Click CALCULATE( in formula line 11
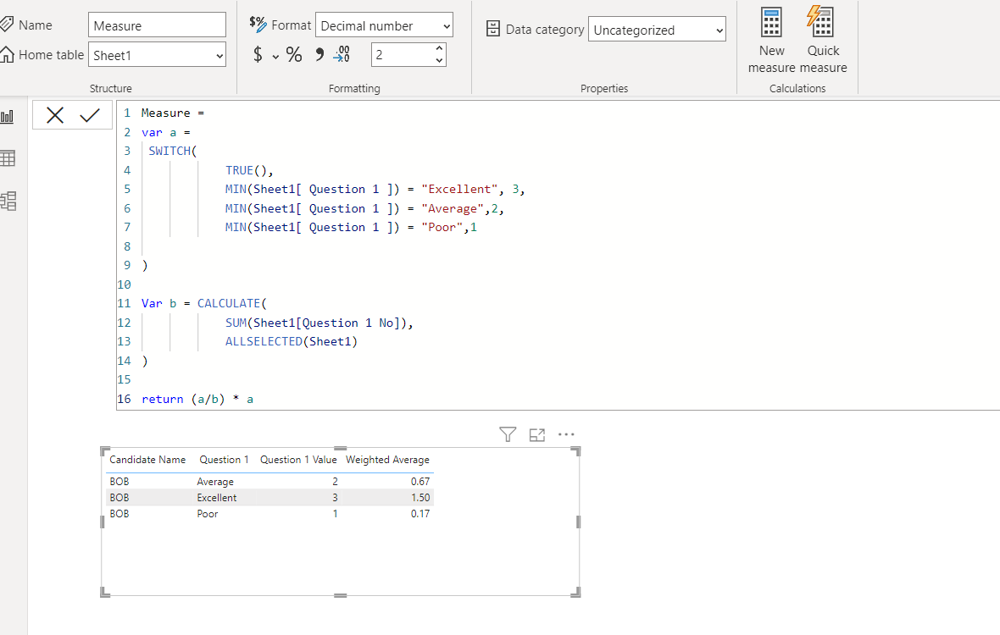Image resolution: width=1000 pixels, height=635 pixels. [x=232, y=303]
